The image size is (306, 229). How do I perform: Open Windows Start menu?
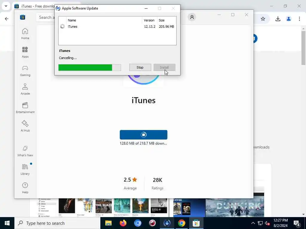(x=7, y=223)
